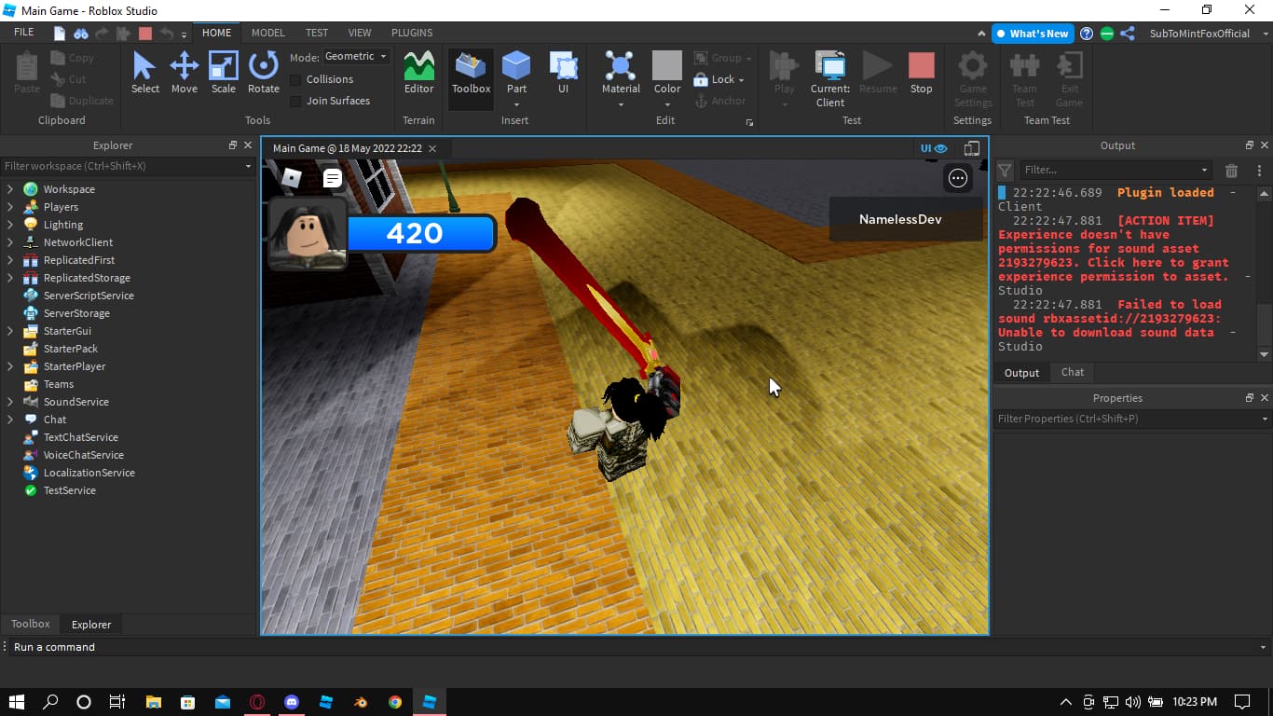The height and width of the screenshot is (716, 1273).
Task: Open the Output filter dropdown arrow
Action: tap(1204, 171)
